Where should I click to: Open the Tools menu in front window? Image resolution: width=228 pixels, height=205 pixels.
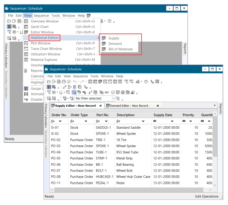pos(94,76)
